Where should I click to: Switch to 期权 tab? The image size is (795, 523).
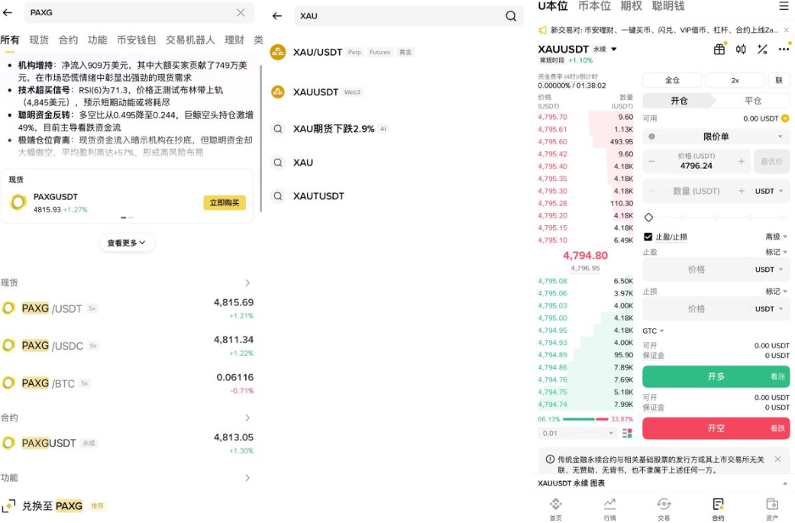coord(632,6)
